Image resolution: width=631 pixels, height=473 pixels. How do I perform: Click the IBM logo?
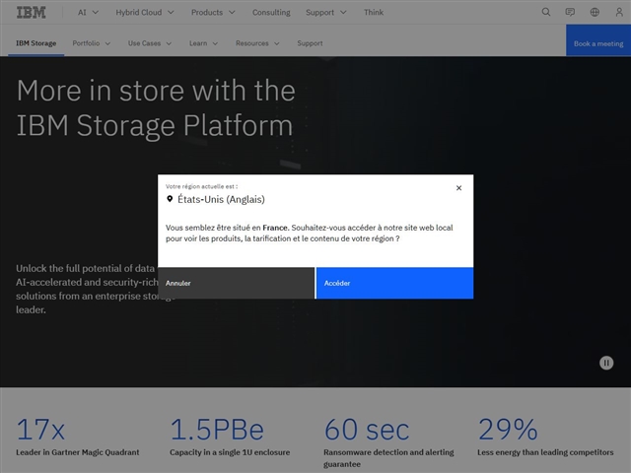pos(31,13)
